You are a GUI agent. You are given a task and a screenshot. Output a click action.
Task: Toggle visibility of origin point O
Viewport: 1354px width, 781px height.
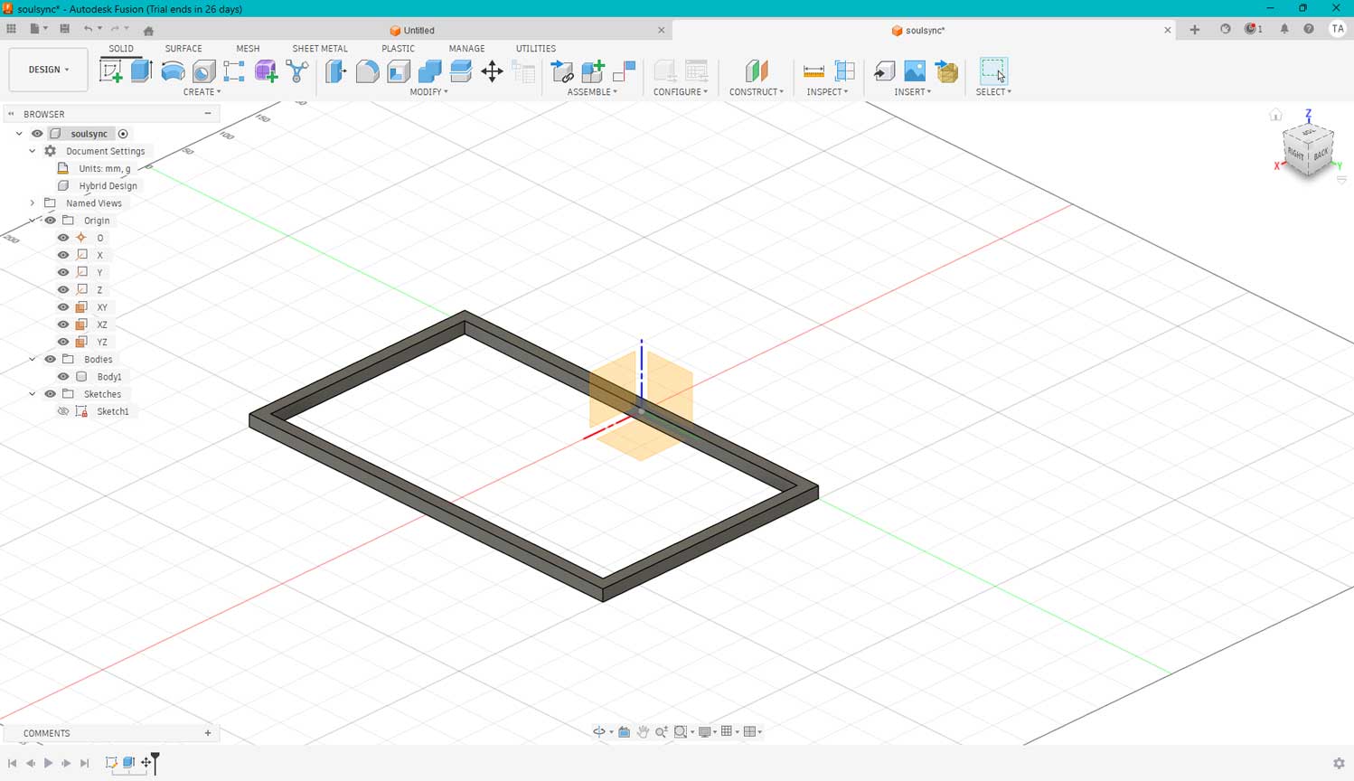tap(63, 238)
